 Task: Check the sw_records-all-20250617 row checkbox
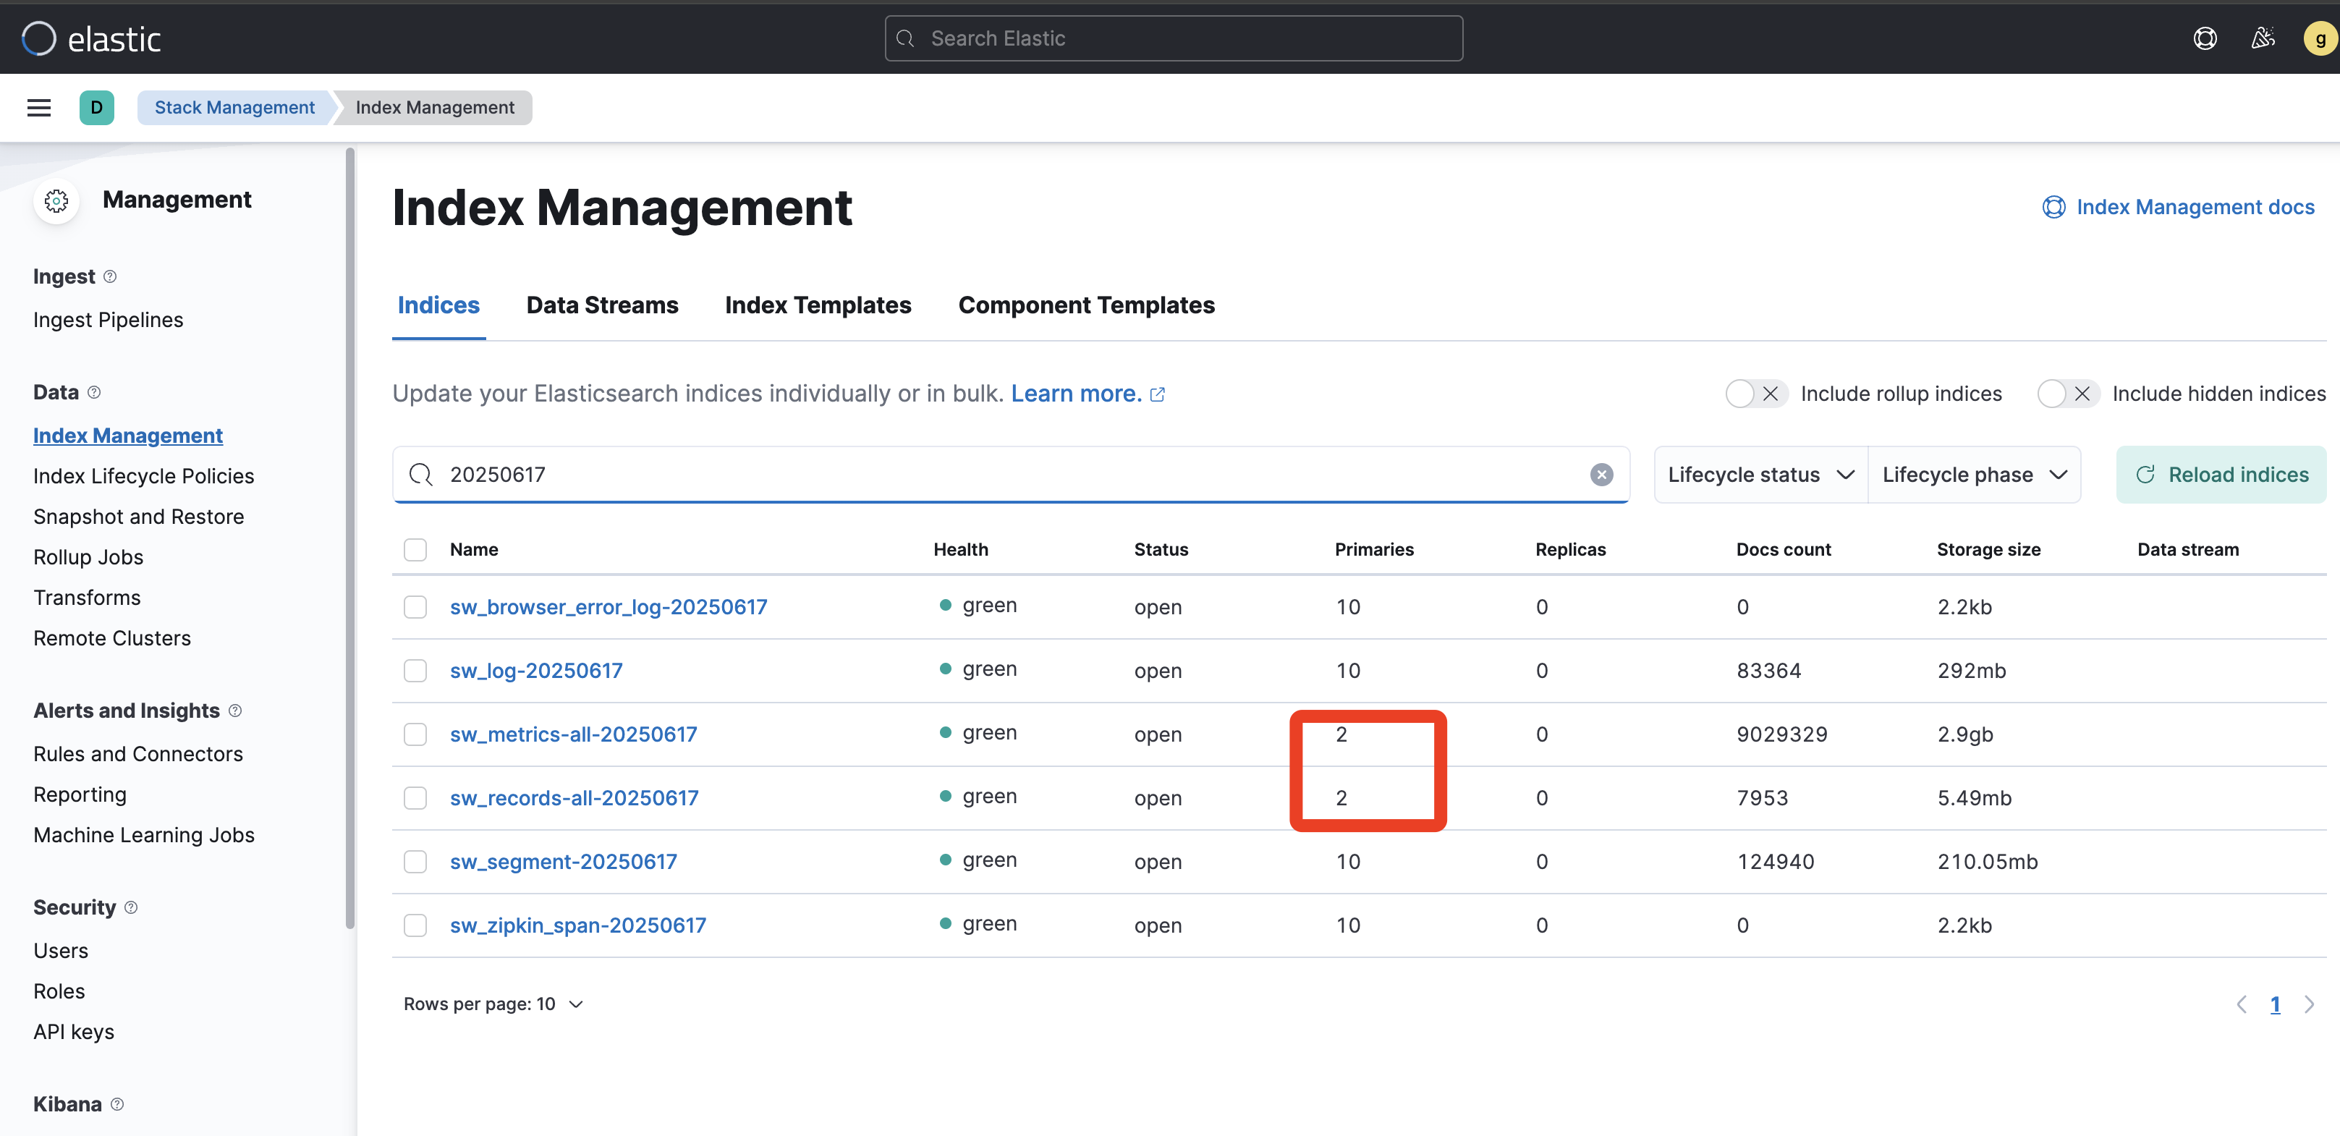pos(415,797)
